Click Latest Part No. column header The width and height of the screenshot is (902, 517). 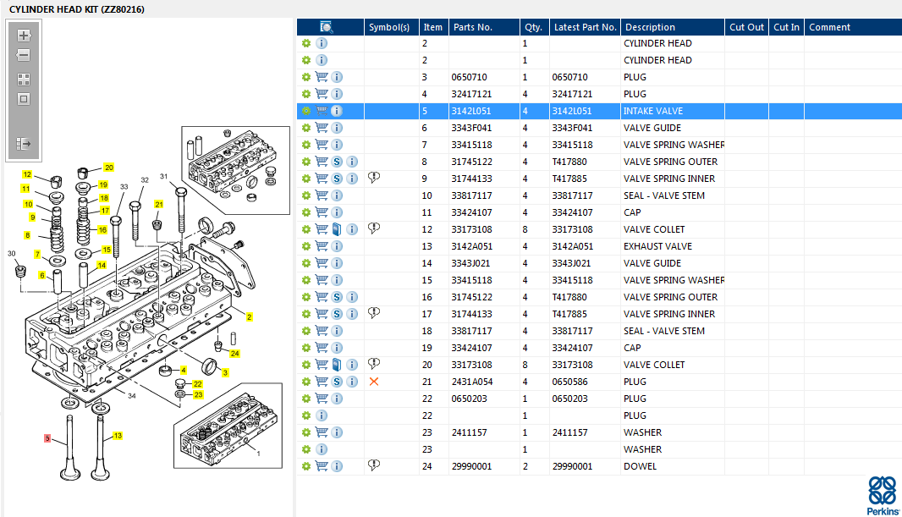click(x=585, y=27)
